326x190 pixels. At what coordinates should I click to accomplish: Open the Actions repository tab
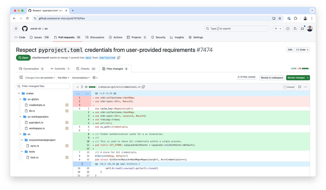coord(116,37)
